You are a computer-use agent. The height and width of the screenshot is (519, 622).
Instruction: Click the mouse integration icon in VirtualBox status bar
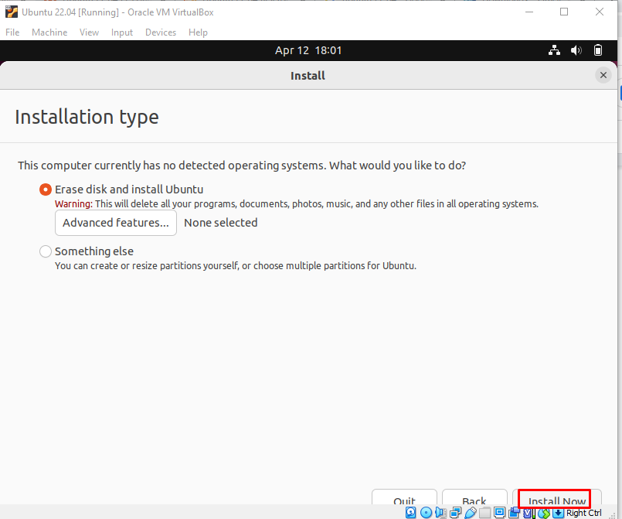click(544, 513)
